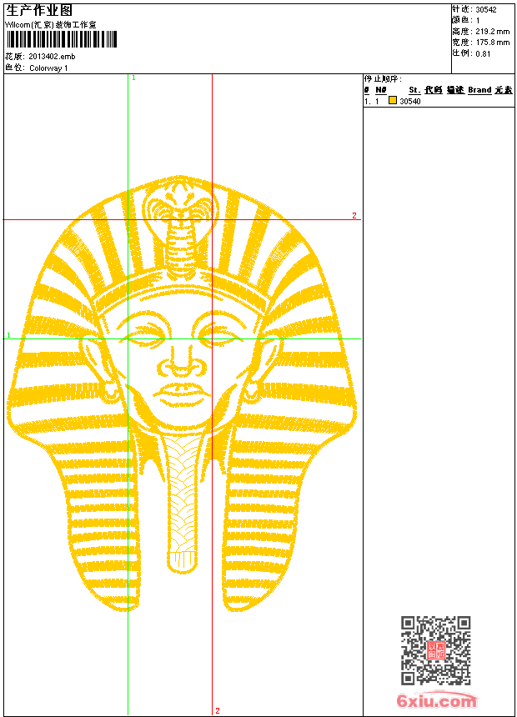The width and height of the screenshot is (517, 717).
Task: Click the green guide label 1 at top
Action: [x=133, y=78]
